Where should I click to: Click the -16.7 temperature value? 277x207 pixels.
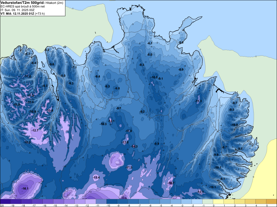pyautogui.click(x=171, y=183)
